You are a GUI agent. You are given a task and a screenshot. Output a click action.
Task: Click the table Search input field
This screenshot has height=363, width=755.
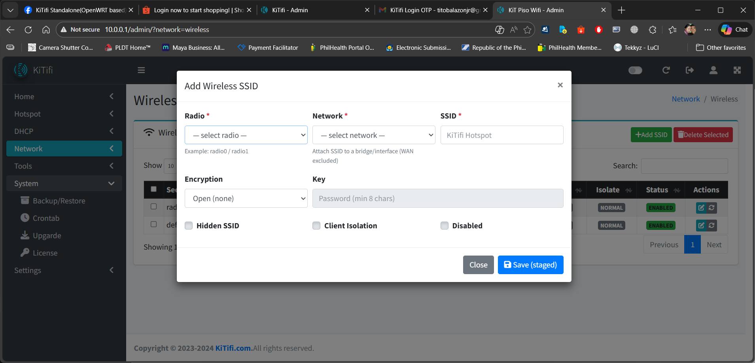tap(684, 166)
